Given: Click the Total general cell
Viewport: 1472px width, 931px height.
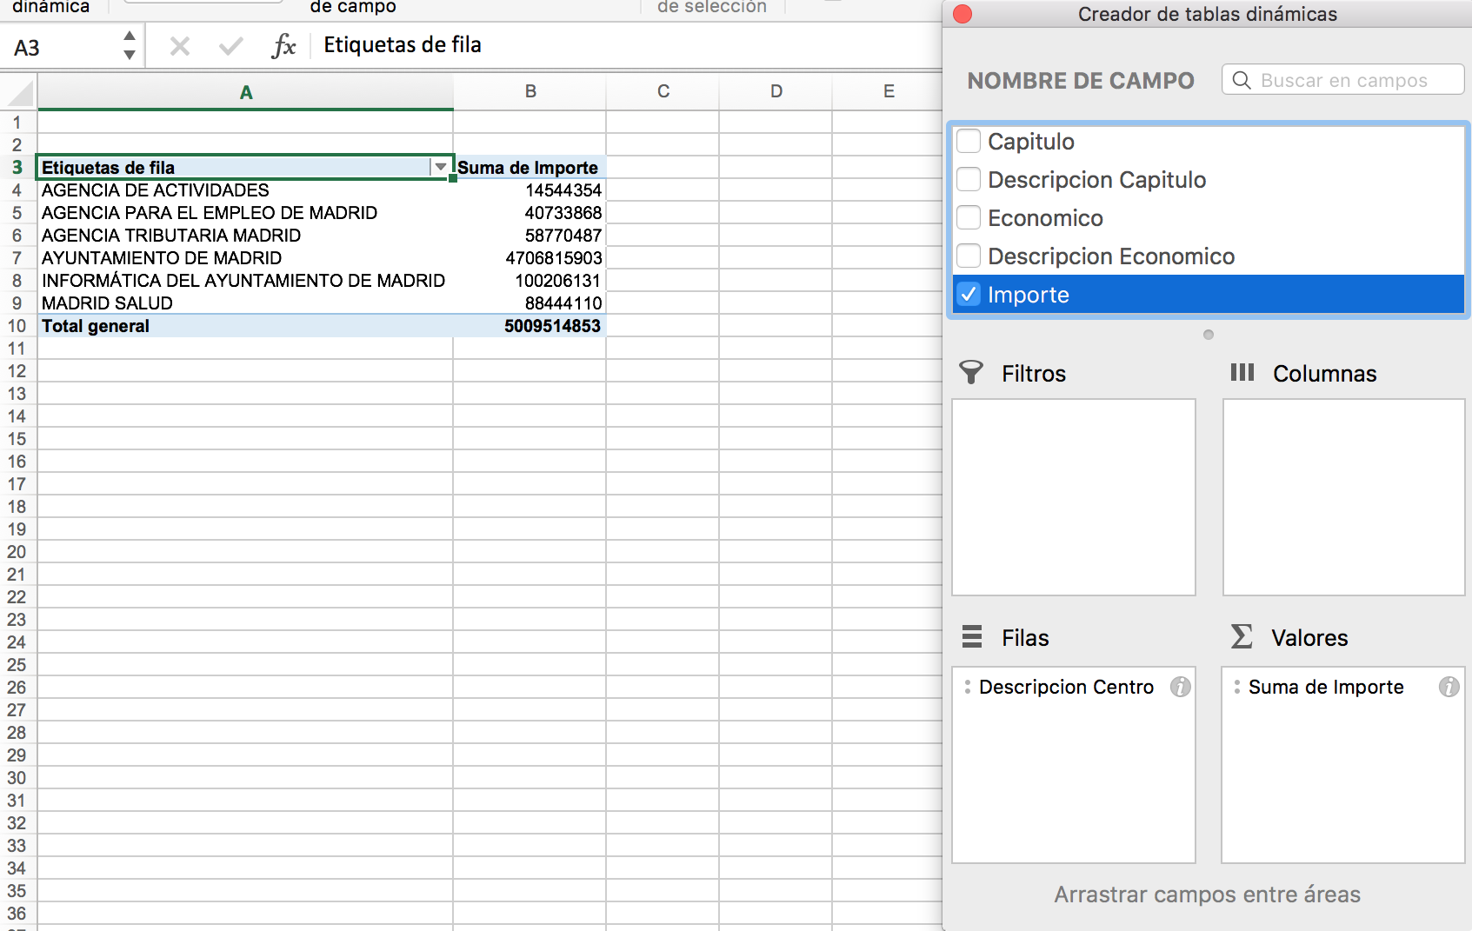Looking at the screenshot, I should [245, 325].
